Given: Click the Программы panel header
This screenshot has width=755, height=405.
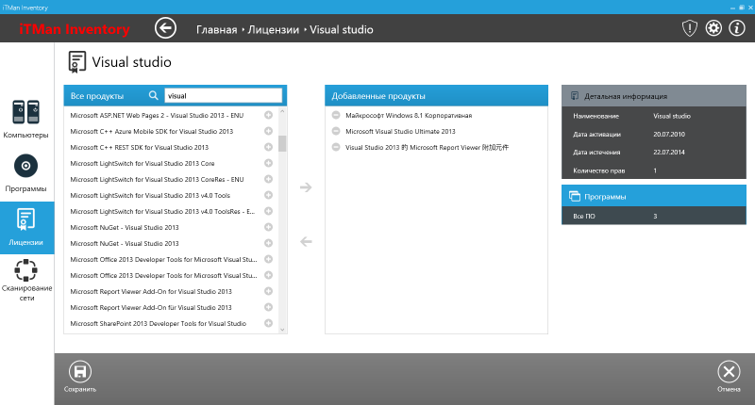Looking at the screenshot, I should coord(654,196).
